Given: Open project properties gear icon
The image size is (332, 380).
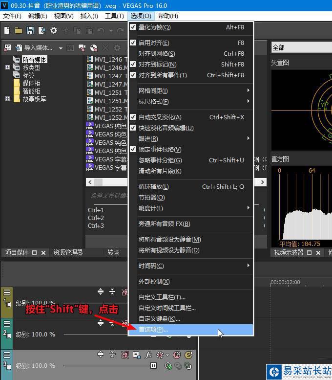Looking at the screenshot, I should 54,30.
